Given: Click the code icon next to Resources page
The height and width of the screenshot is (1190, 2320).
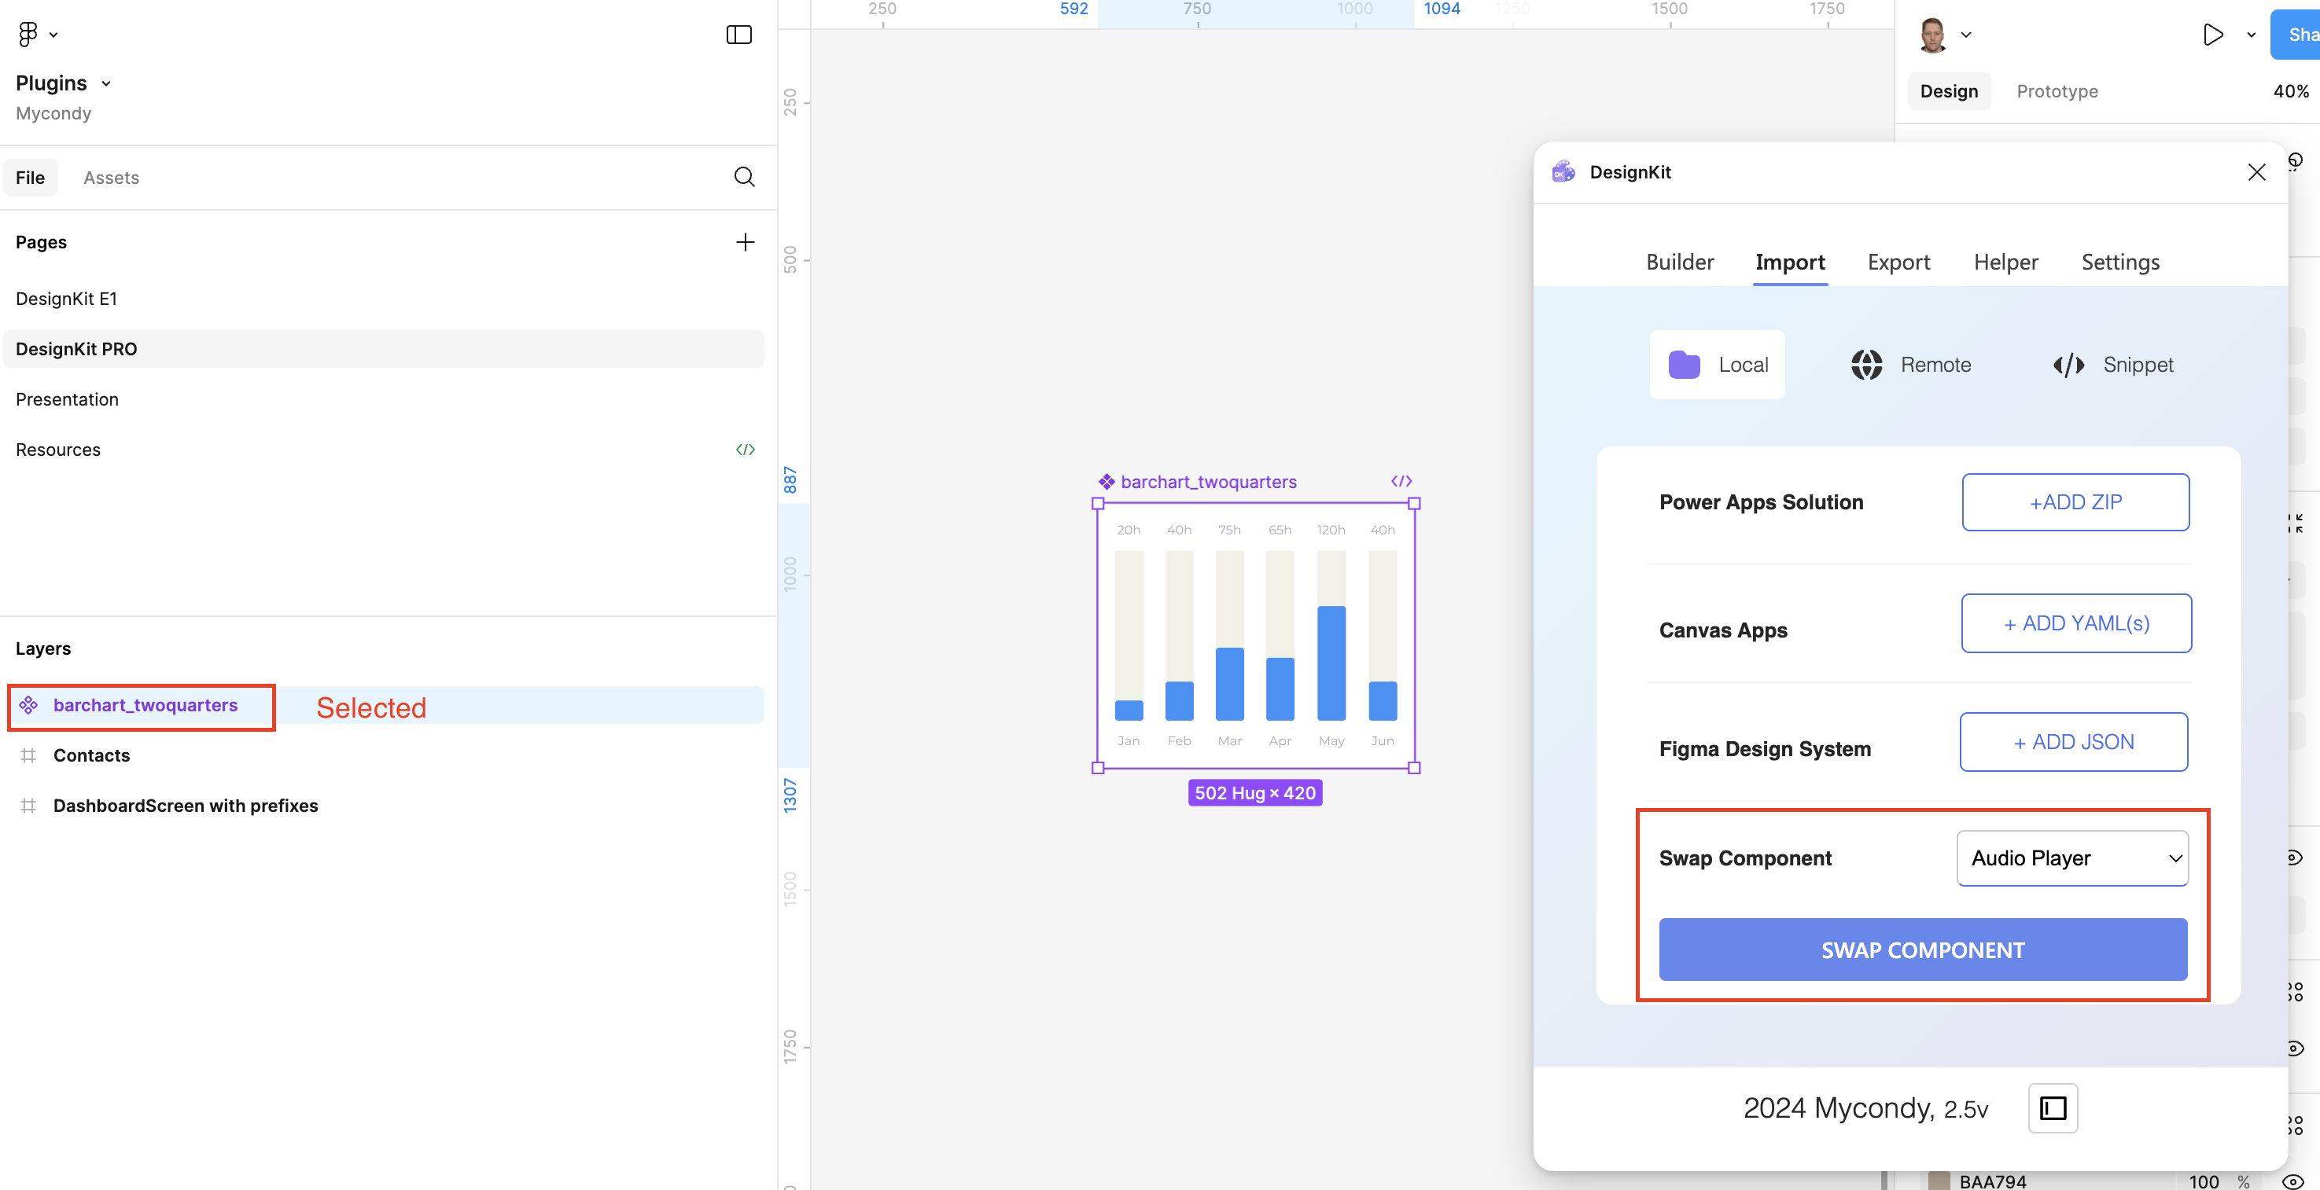Looking at the screenshot, I should click(x=745, y=449).
